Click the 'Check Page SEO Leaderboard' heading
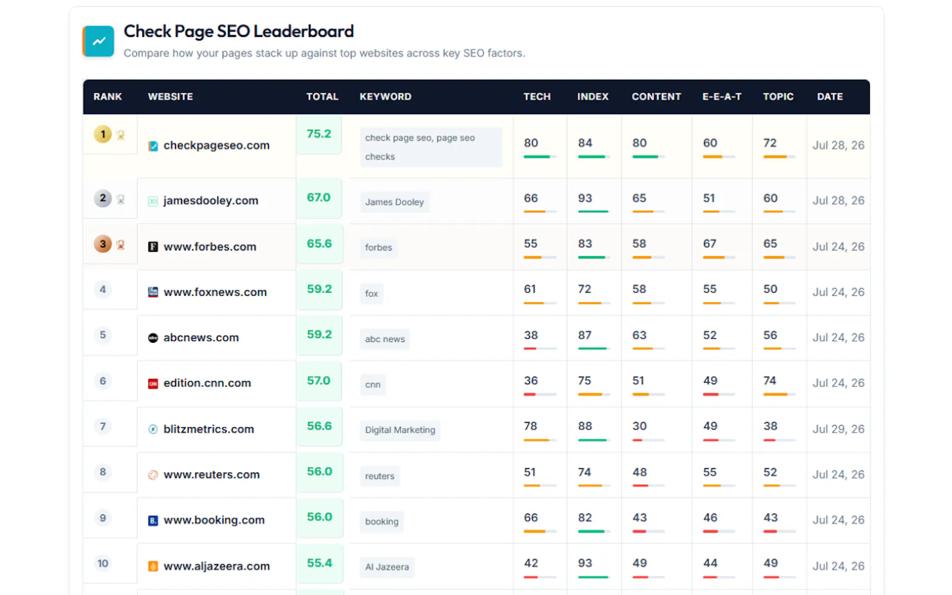The width and height of the screenshot is (952, 595). [239, 31]
